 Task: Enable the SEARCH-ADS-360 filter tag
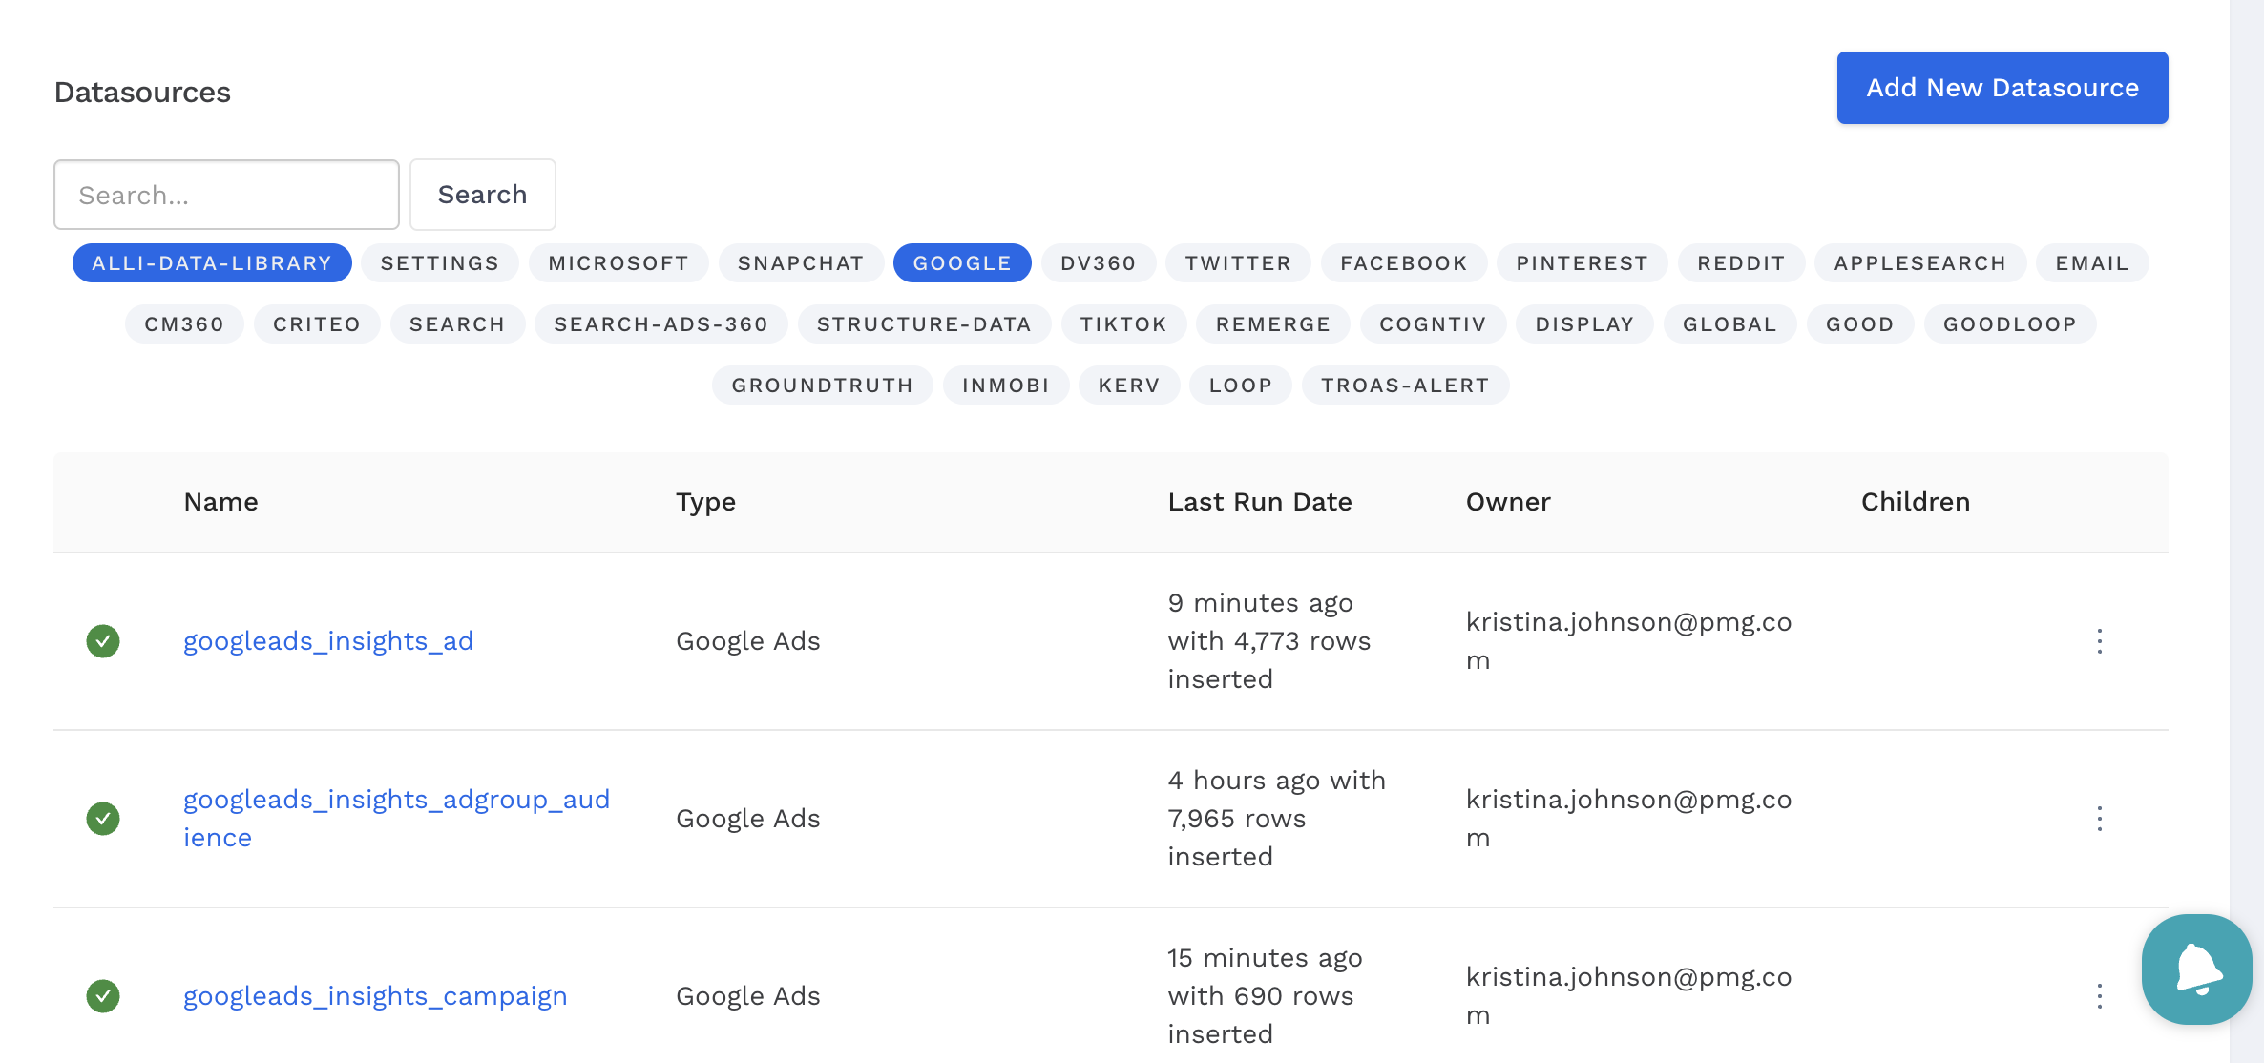(660, 324)
